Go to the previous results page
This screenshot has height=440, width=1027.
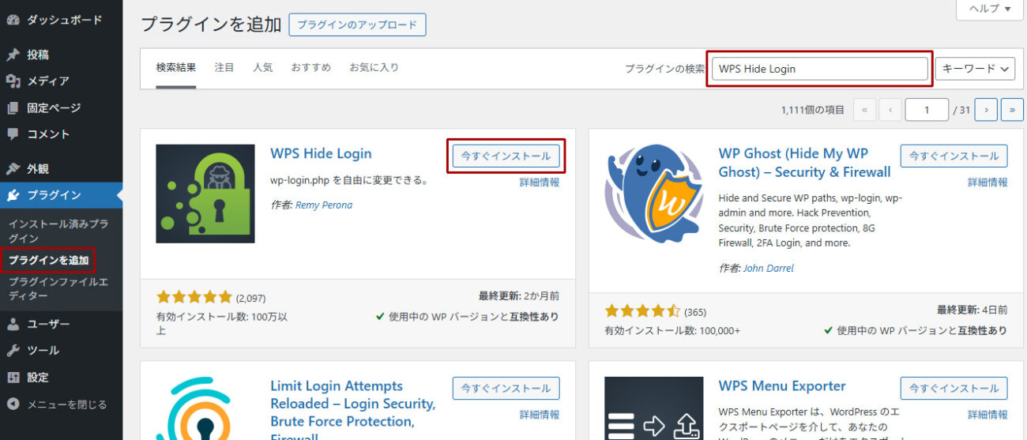(891, 110)
